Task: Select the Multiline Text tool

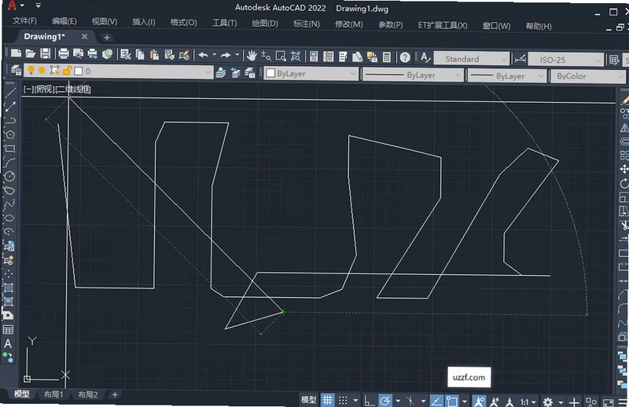Action: pos(8,343)
